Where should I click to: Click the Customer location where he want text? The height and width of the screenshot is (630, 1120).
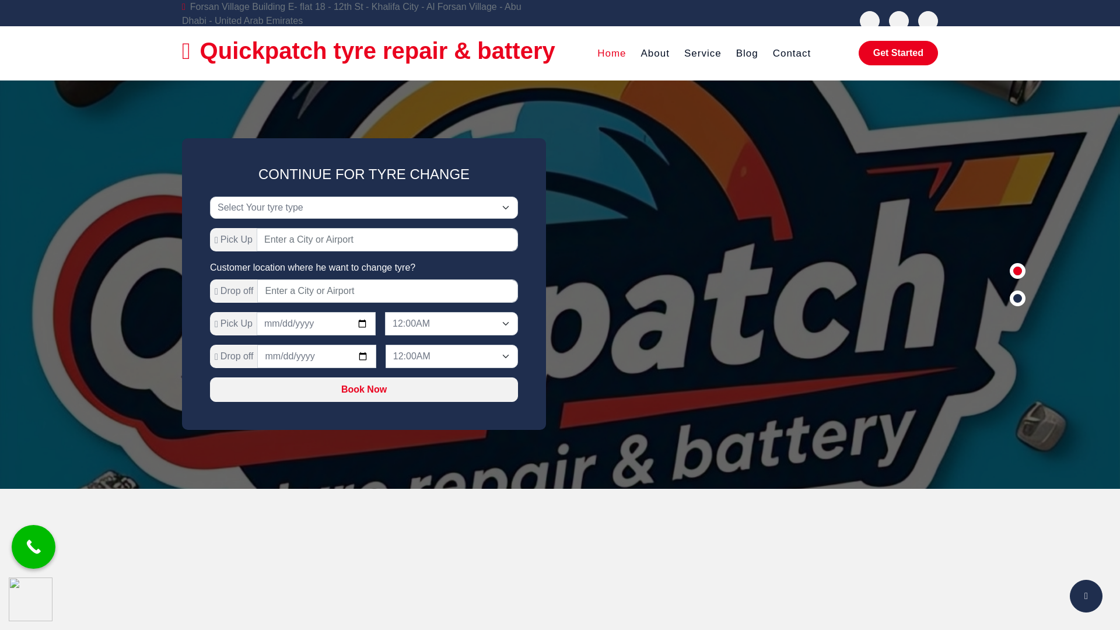(x=313, y=268)
